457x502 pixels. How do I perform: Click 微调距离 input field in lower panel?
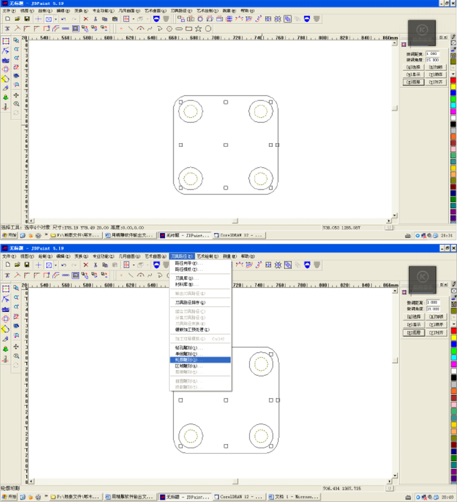(x=433, y=303)
